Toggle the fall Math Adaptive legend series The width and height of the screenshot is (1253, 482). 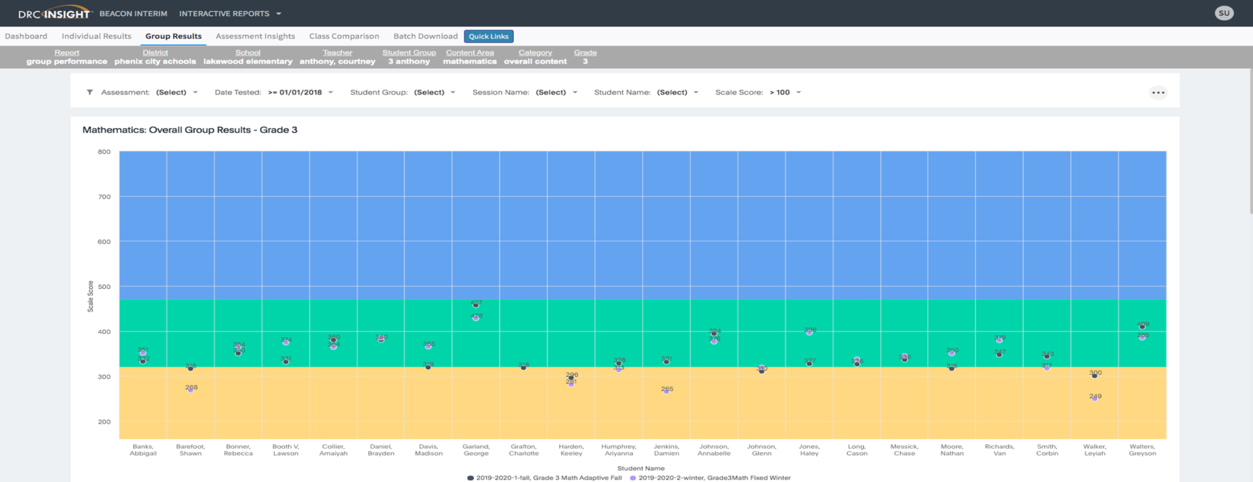(x=545, y=478)
